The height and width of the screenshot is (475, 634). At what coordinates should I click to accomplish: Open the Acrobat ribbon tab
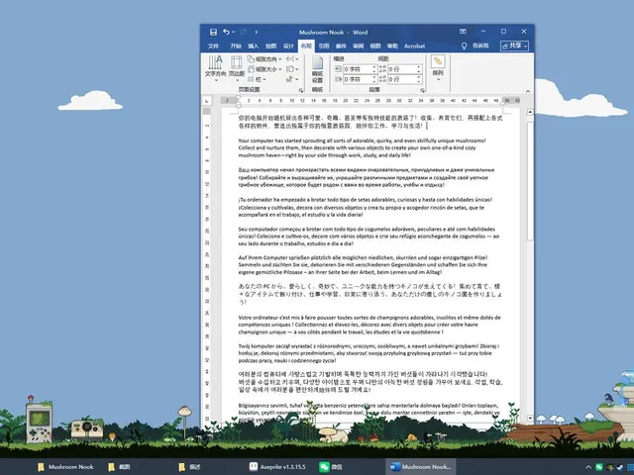(x=414, y=47)
